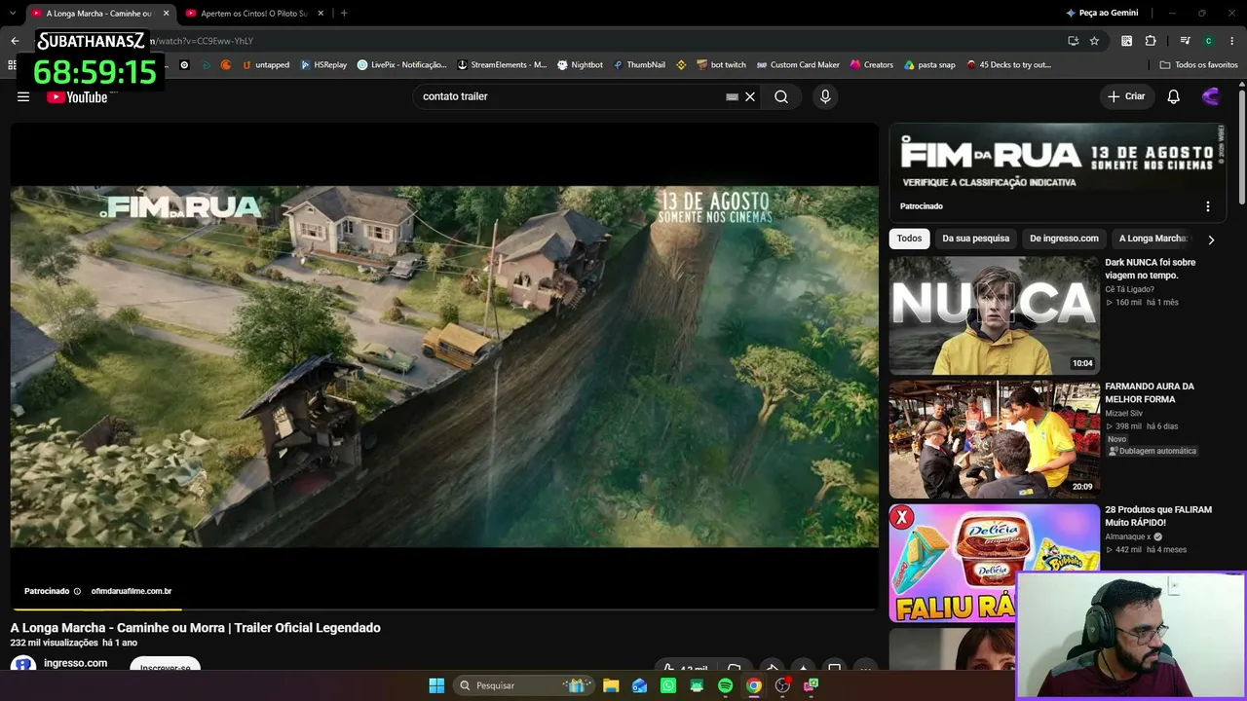Open the 'Dark NUNCA' video thumbnail
The image size is (1247, 701).
click(x=995, y=315)
